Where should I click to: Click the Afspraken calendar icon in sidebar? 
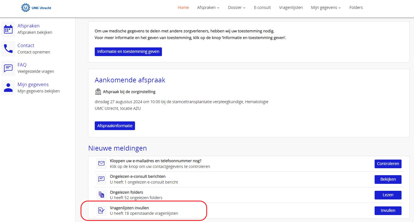(8, 29)
